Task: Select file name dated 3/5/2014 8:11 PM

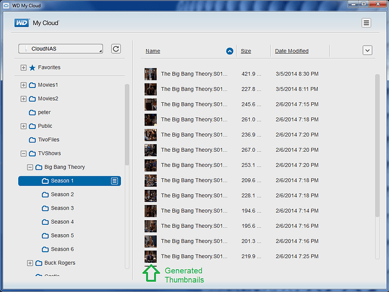Action: 194,89
